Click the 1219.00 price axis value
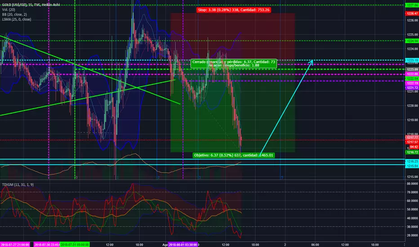 [x=412, y=120]
